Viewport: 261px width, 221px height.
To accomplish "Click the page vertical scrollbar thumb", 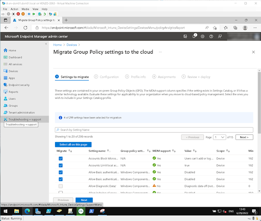I will point(259,103).
